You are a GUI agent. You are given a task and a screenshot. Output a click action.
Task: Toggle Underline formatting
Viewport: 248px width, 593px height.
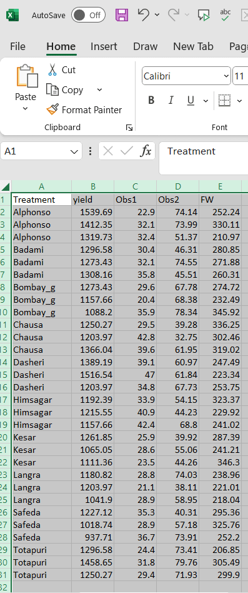(191, 100)
